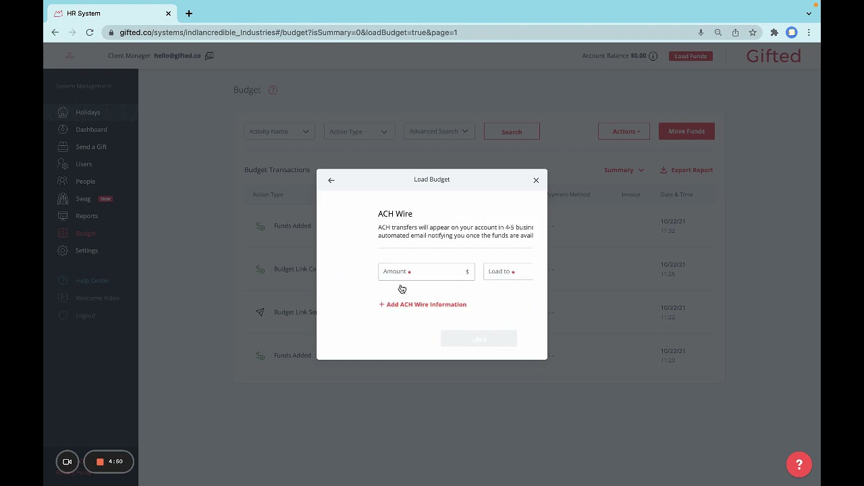
Task: Open Help Center link
Action: 92,281
